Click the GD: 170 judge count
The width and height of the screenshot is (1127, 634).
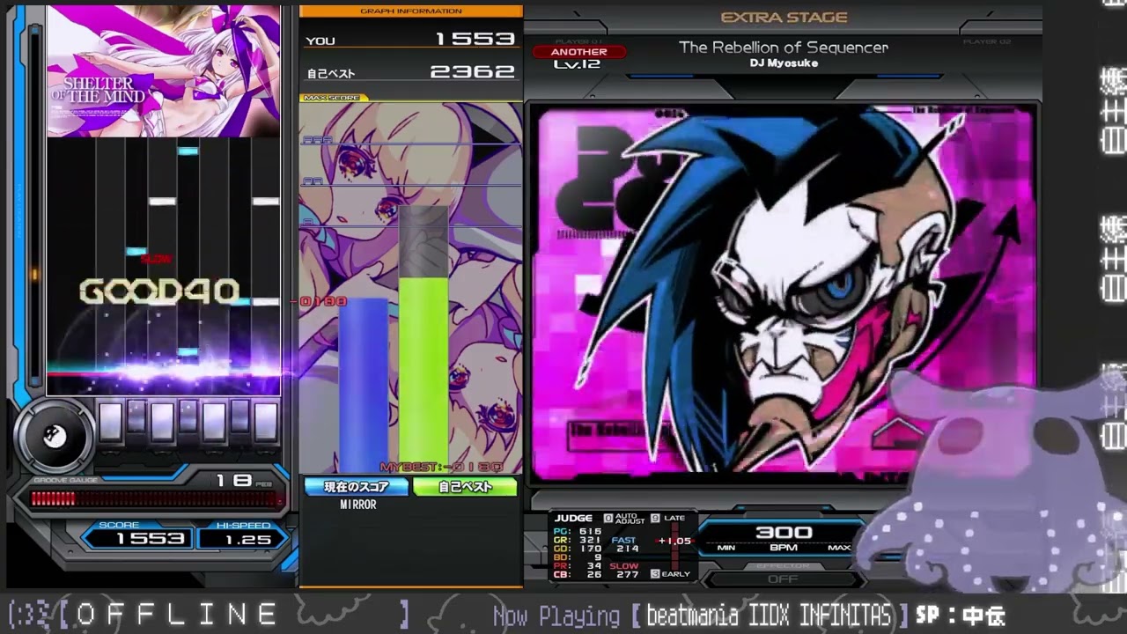578,549
